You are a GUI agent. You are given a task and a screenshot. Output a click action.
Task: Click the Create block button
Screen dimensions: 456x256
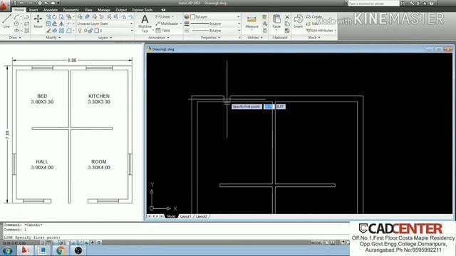click(314, 17)
